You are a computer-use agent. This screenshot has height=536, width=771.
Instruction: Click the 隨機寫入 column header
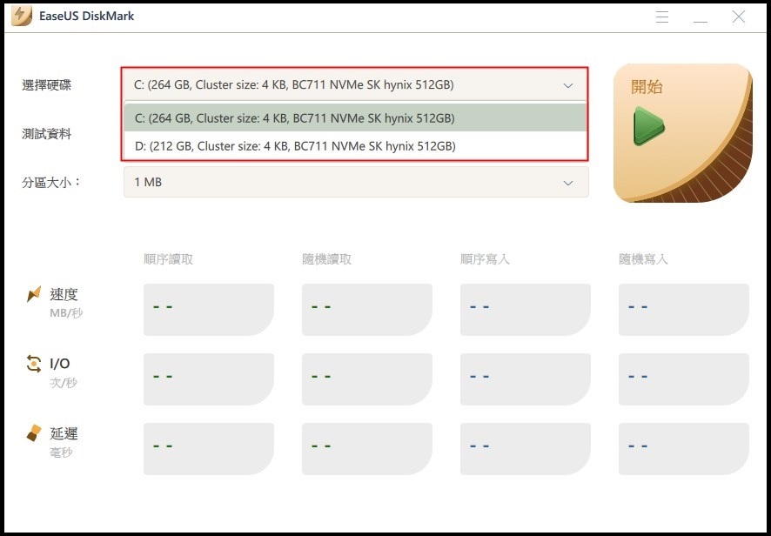[x=643, y=259]
